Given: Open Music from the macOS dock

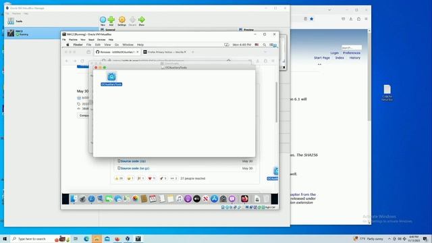Looking at the screenshot, I should pos(179,198).
